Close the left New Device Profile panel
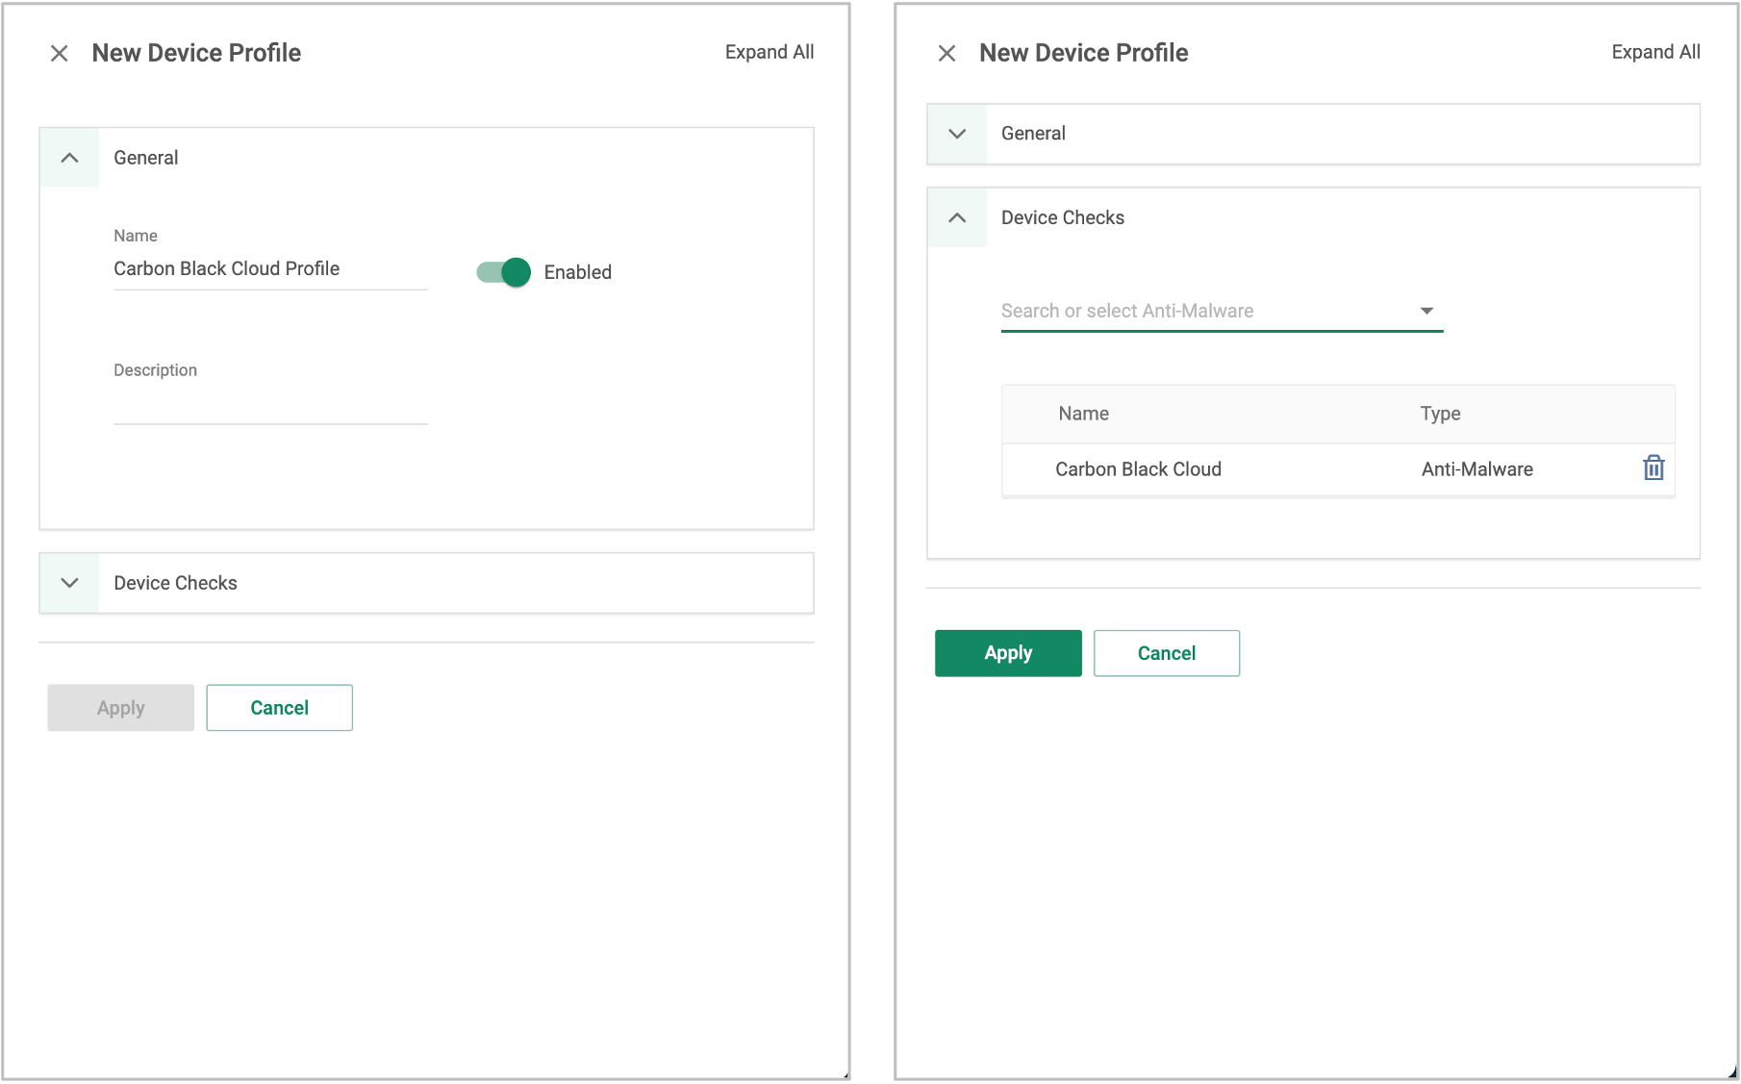The height and width of the screenshot is (1084, 1741). (60, 53)
